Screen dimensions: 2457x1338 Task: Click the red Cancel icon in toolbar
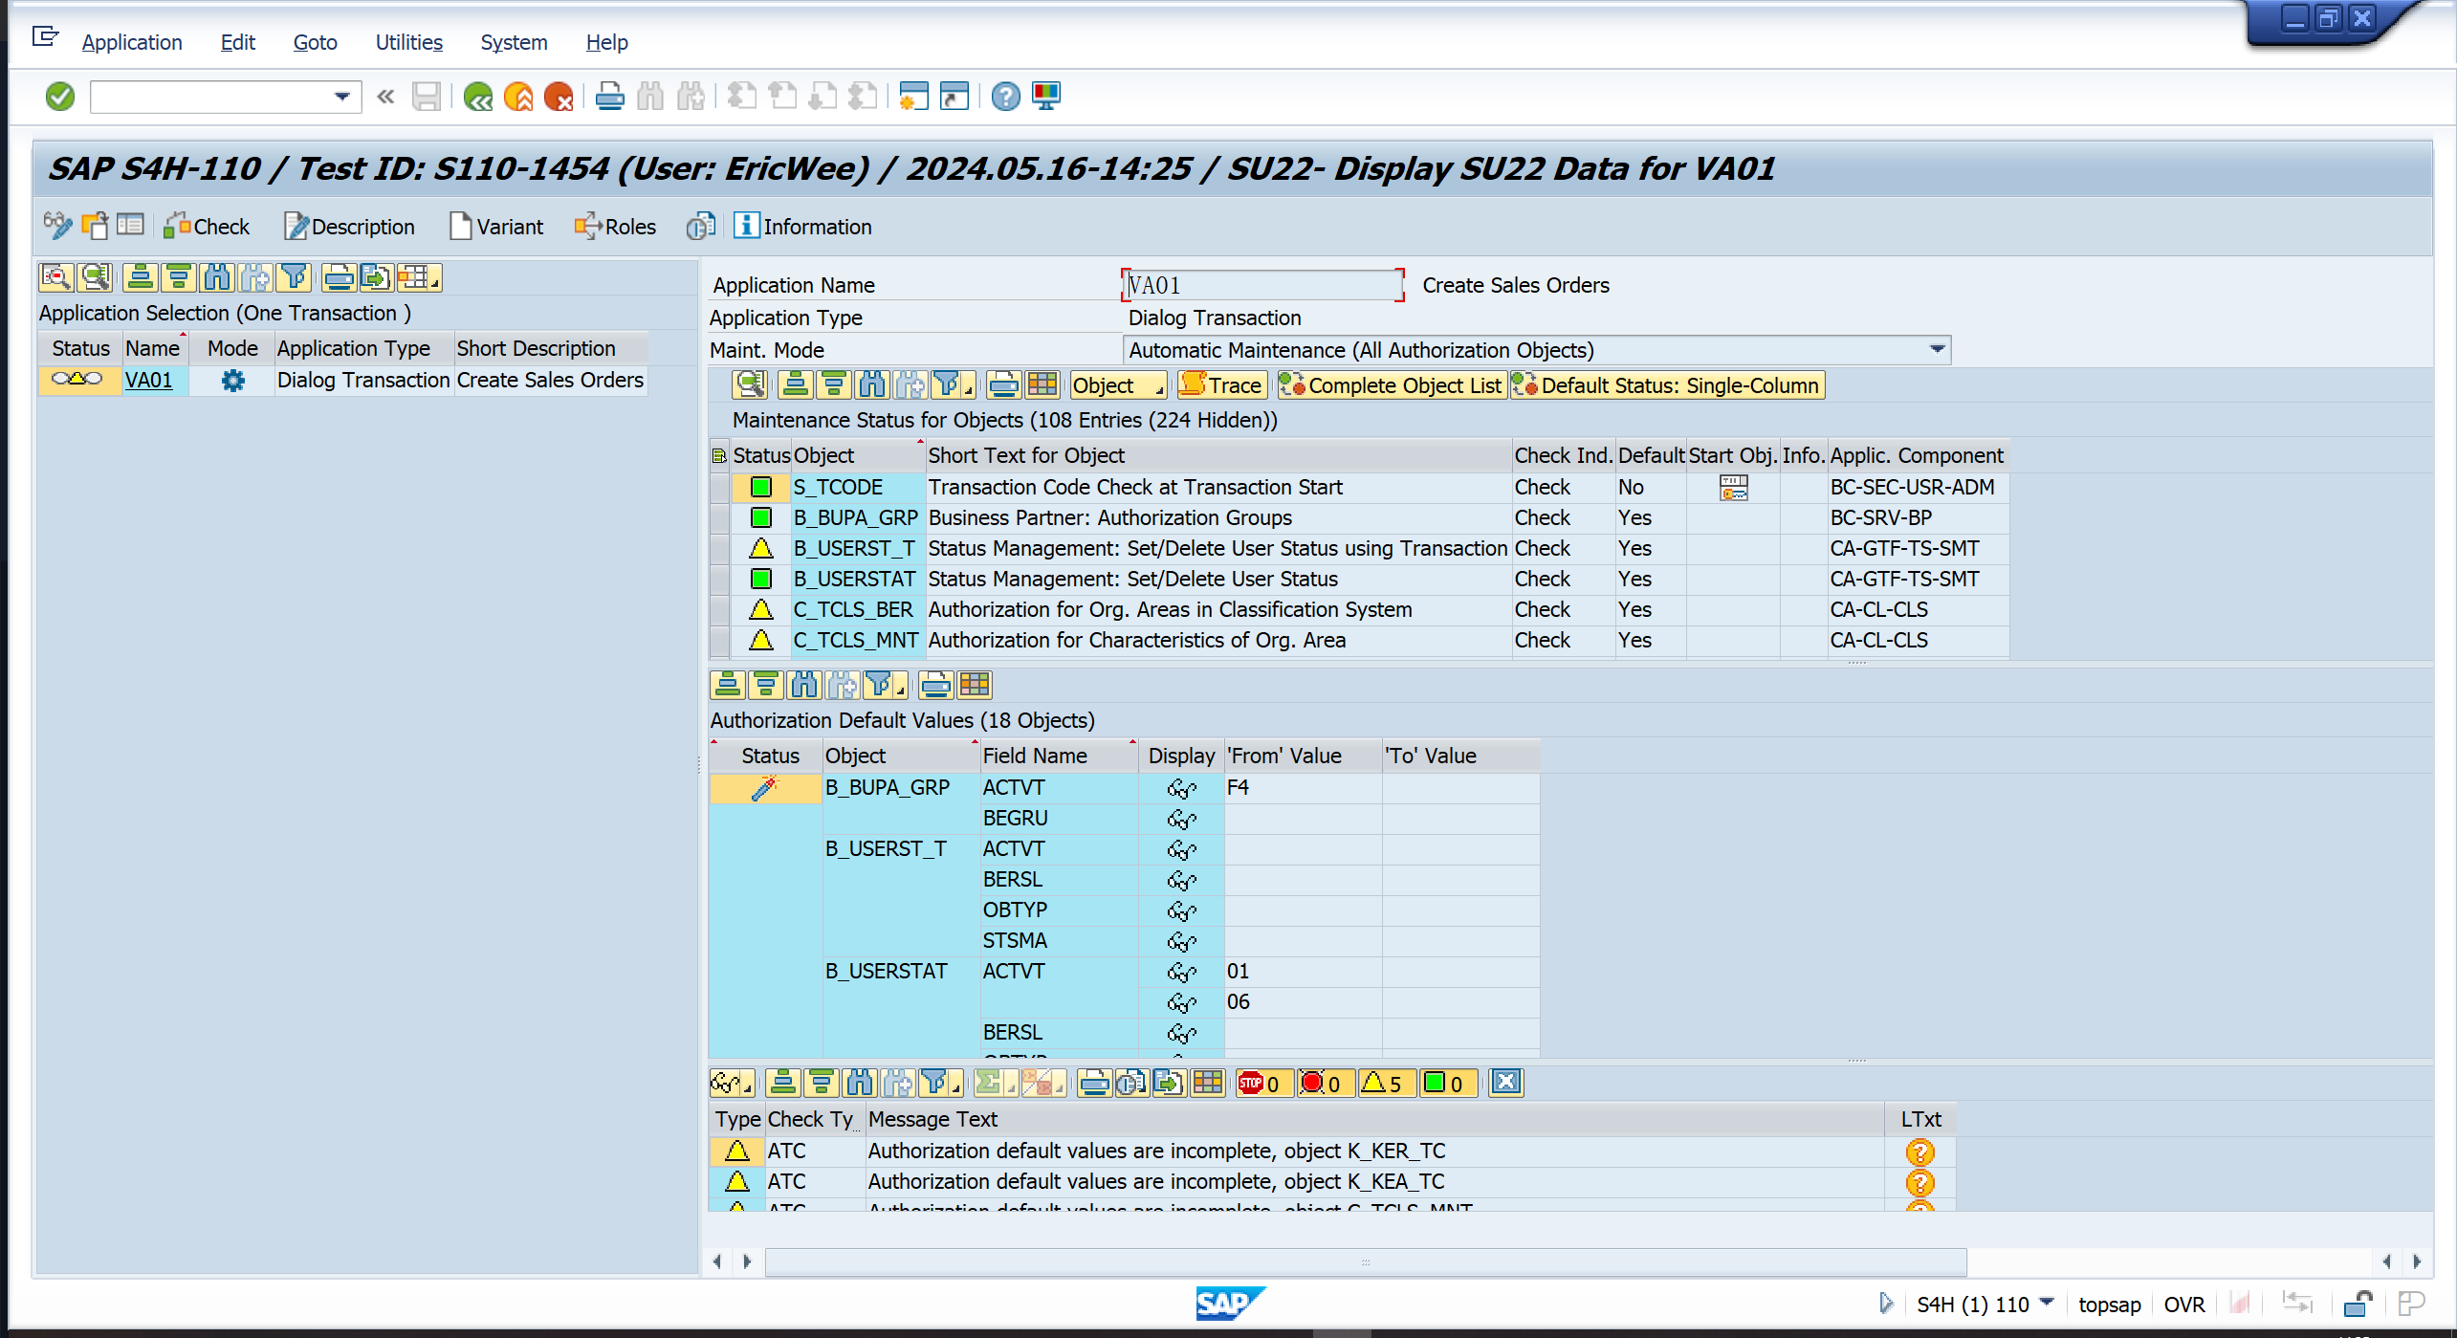[x=558, y=97]
